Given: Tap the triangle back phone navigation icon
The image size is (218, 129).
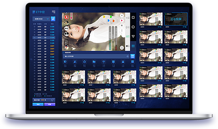Looking at the screenshot, I should 133,36.
